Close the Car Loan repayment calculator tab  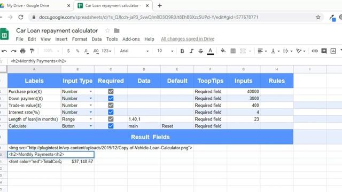click(x=147, y=6)
